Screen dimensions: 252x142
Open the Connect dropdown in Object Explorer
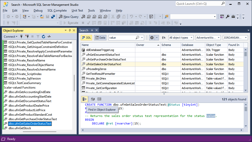[x=11, y=37]
